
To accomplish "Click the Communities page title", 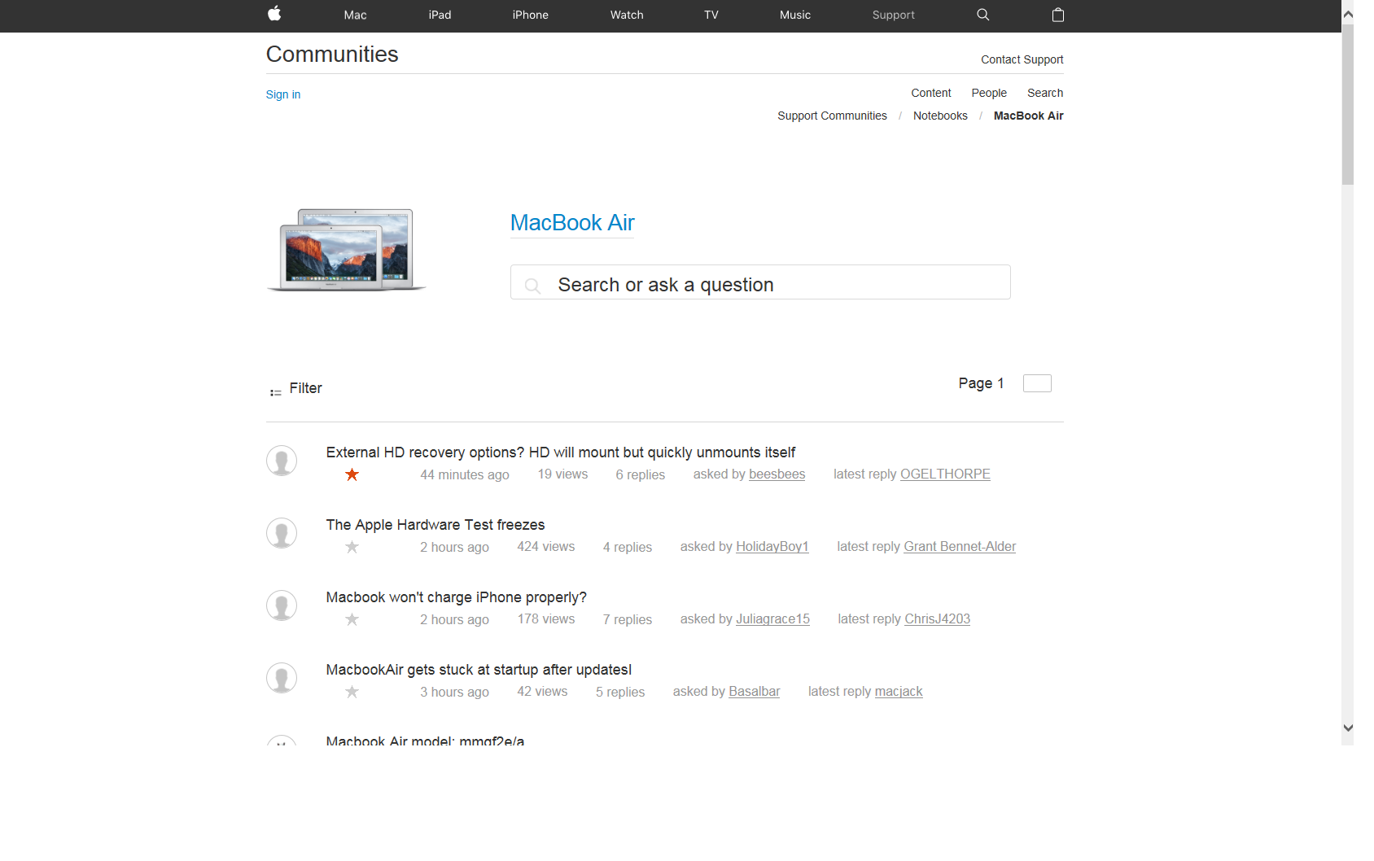I will click(332, 55).
